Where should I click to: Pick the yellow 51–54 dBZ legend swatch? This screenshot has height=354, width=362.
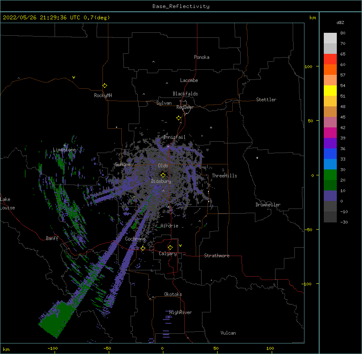pyautogui.click(x=330, y=90)
